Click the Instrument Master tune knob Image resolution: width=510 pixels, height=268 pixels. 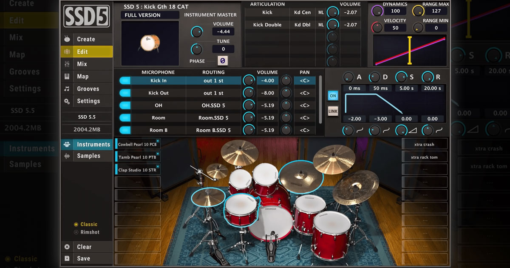click(x=197, y=49)
